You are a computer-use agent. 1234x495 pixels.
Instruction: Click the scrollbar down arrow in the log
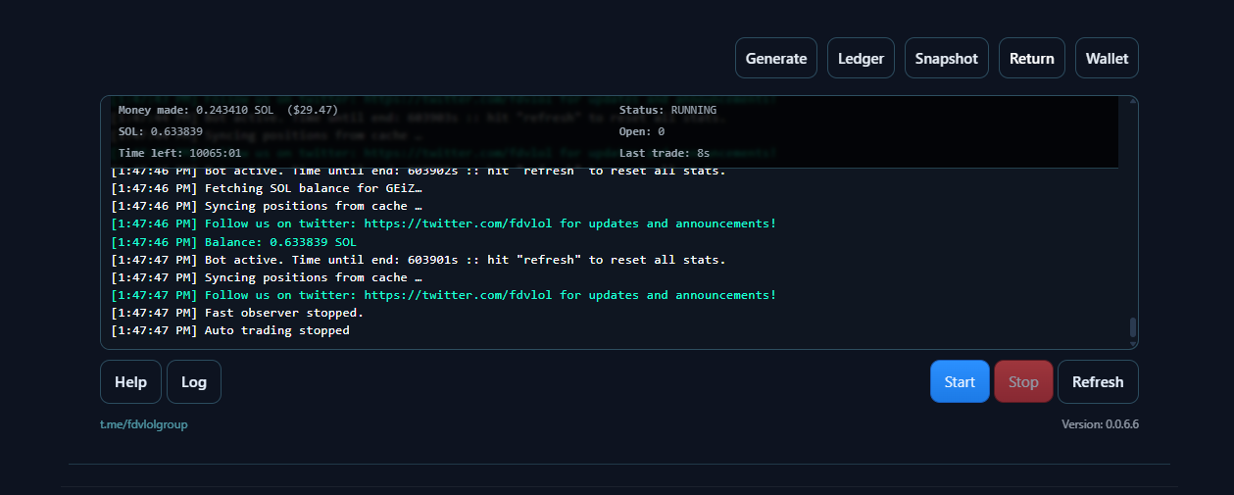[1133, 344]
